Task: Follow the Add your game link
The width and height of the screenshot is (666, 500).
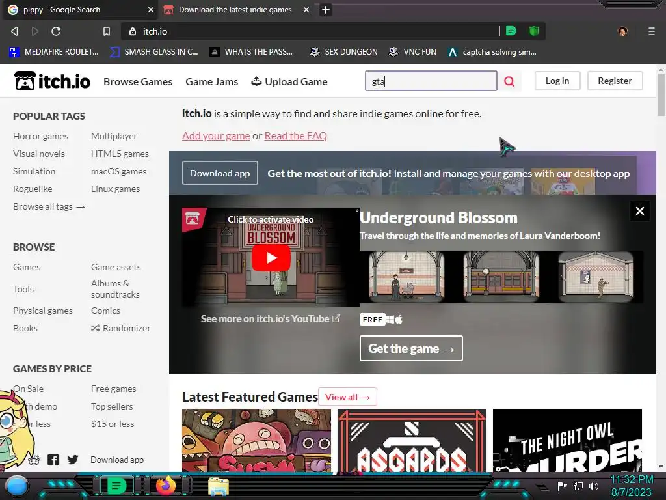Action: pyautogui.click(x=216, y=135)
